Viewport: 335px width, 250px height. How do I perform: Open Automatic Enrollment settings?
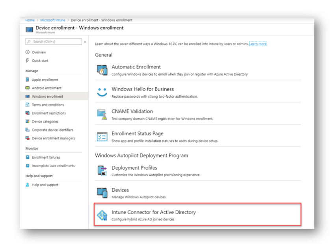pos(136,67)
